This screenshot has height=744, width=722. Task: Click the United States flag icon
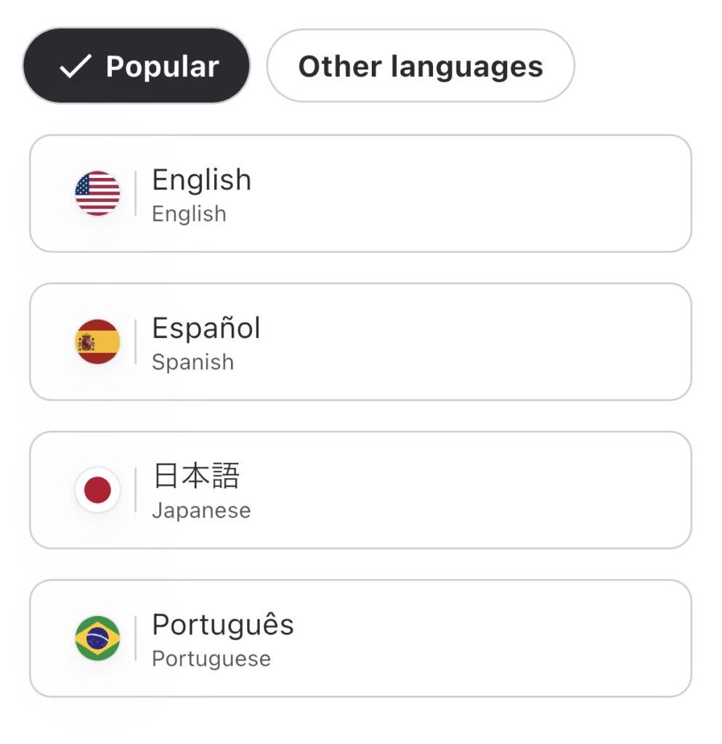pyautogui.click(x=97, y=193)
